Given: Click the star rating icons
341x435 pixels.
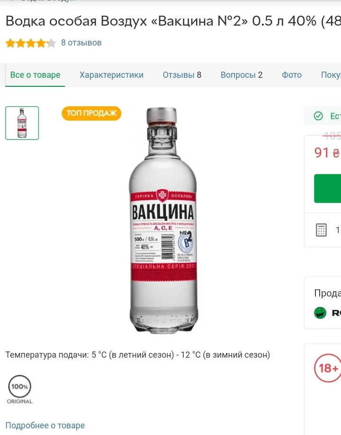Looking at the screenshot, I should click(31, 43).
